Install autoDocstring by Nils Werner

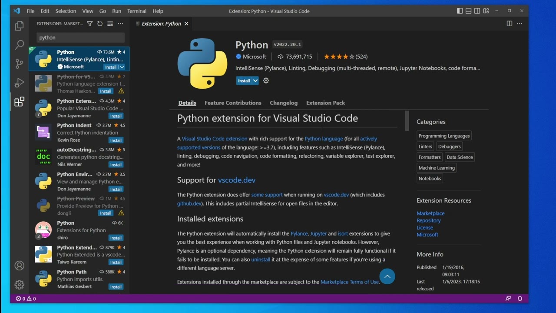pyautogui.click(x=116, y=165)
